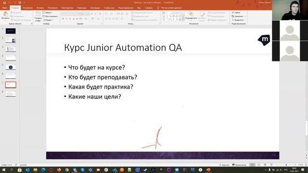The height and width of the screenshot is (173, 308).
Task: Open the Раздел (Section) dropdown
Action: tap(48, 20)
